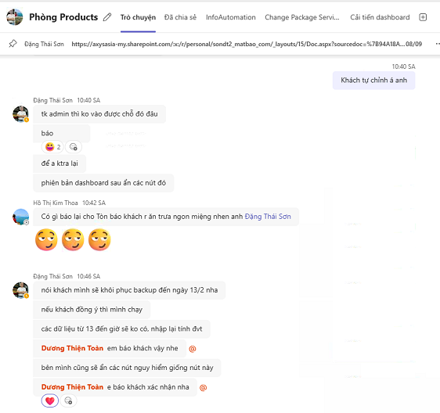
Task: Click the pin icon in pinned message bar
Action: pos(13,44)
